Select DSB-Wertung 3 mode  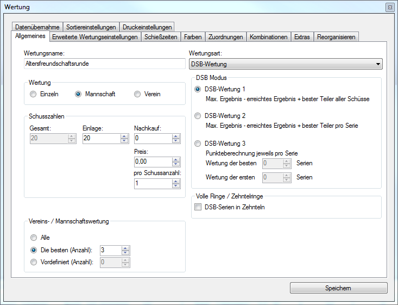coord(198,144)
